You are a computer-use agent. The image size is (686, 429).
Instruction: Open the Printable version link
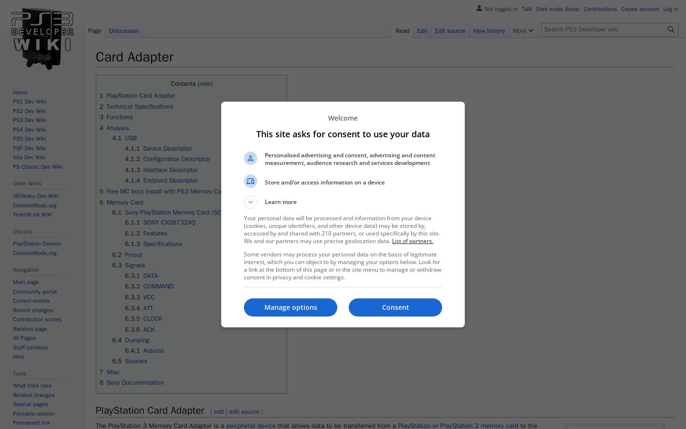[34, 414]
